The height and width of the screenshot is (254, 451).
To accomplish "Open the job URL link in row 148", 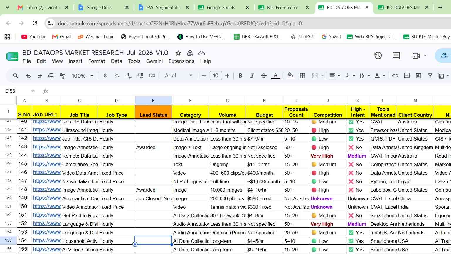I will point(47,181).
